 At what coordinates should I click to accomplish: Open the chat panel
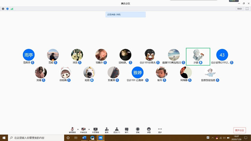[126, 130]
